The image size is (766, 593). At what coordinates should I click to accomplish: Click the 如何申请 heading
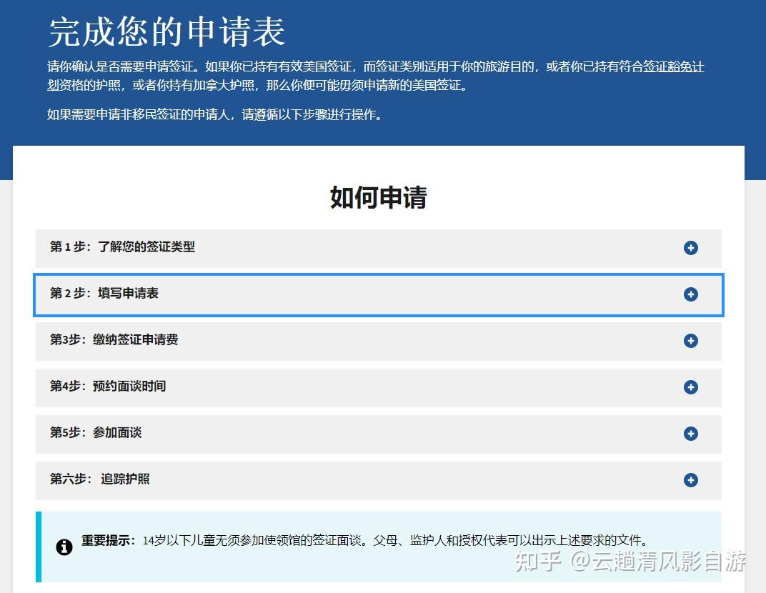tap(378, 198)
